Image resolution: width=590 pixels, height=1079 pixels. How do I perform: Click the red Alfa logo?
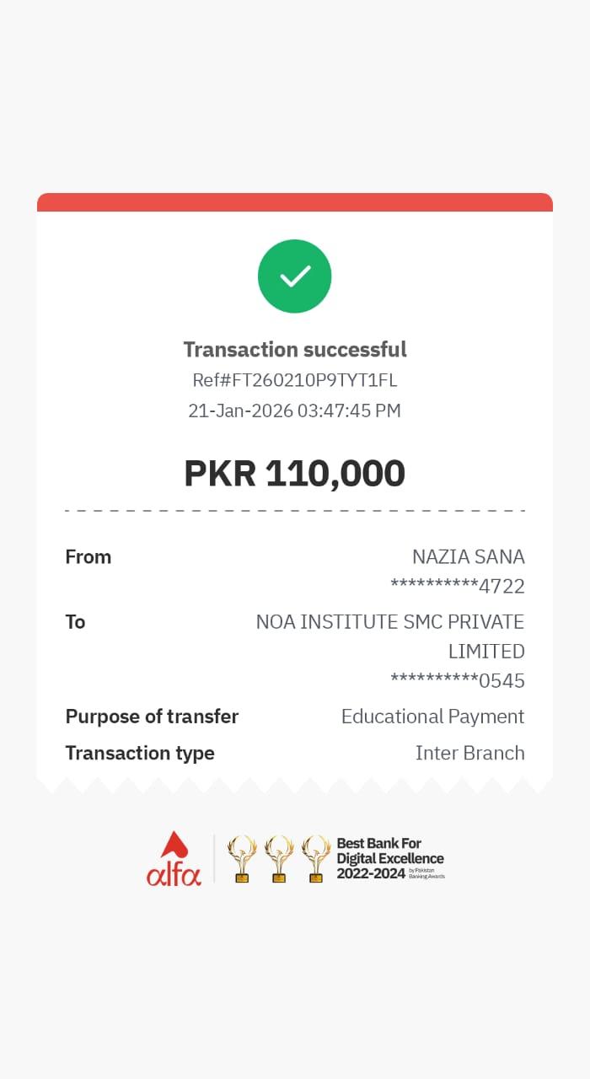174,859
